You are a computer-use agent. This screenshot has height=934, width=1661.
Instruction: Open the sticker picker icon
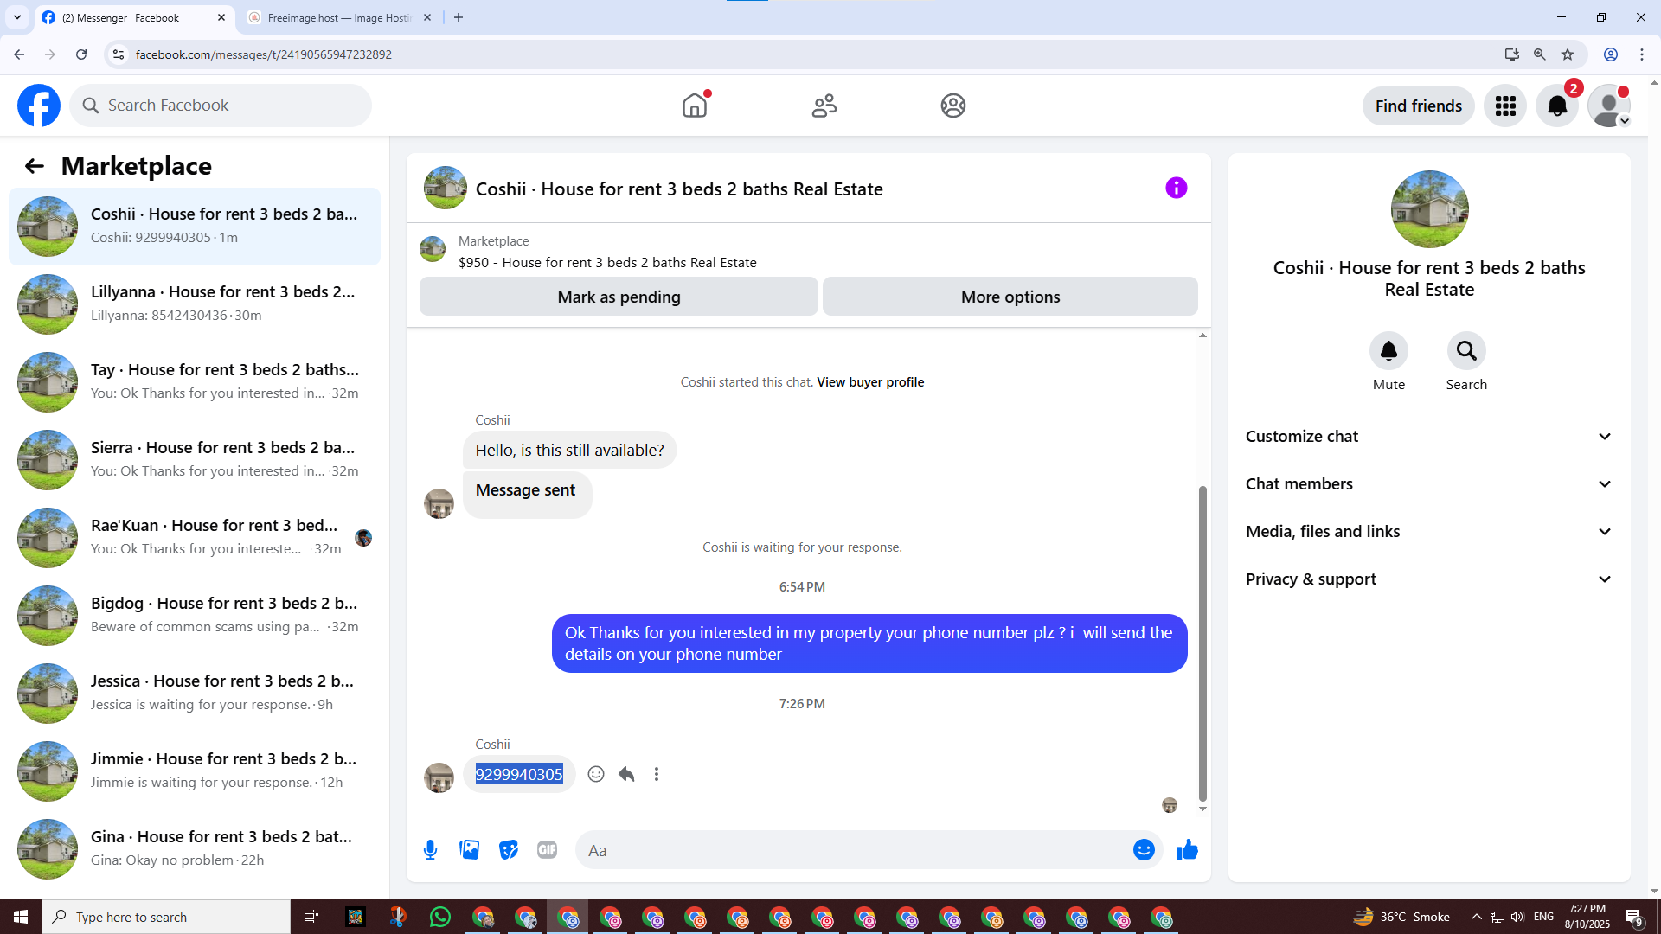(509, 850)
